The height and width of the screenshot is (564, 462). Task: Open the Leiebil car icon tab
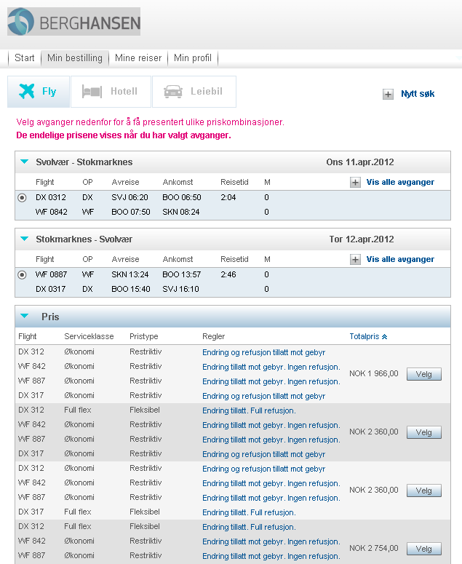click(194, 92)
